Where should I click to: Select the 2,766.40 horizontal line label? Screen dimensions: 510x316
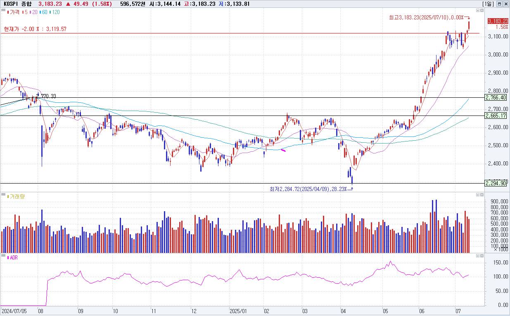click(496, 98)
